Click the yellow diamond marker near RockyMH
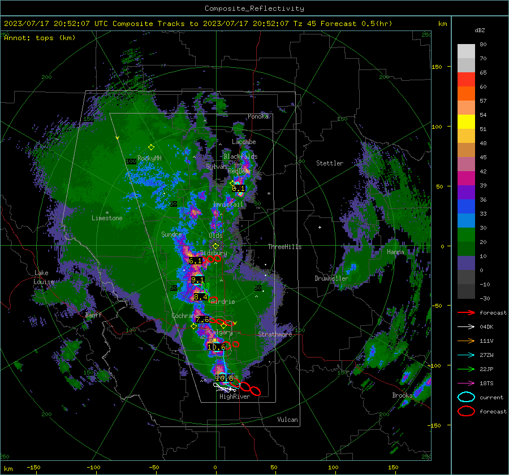 tap(151, 147)
